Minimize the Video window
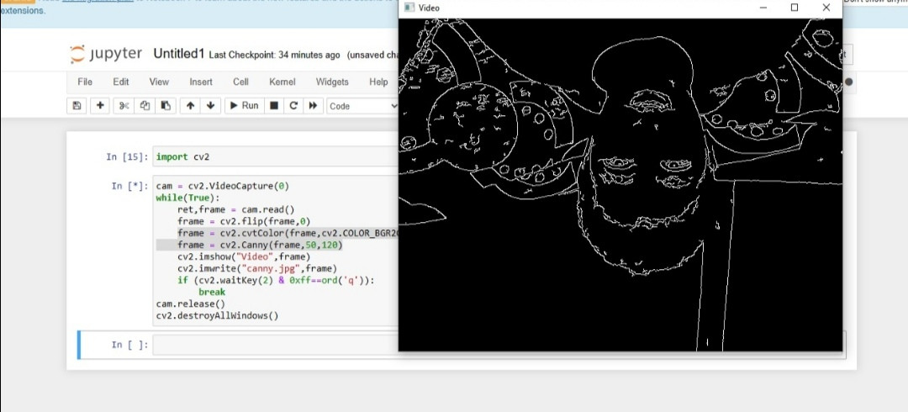Screen dimensions: 908x412 click(x=763, y=8)
